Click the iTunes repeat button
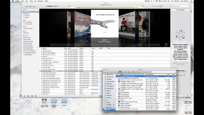204x115 pixels. [32, 96]
